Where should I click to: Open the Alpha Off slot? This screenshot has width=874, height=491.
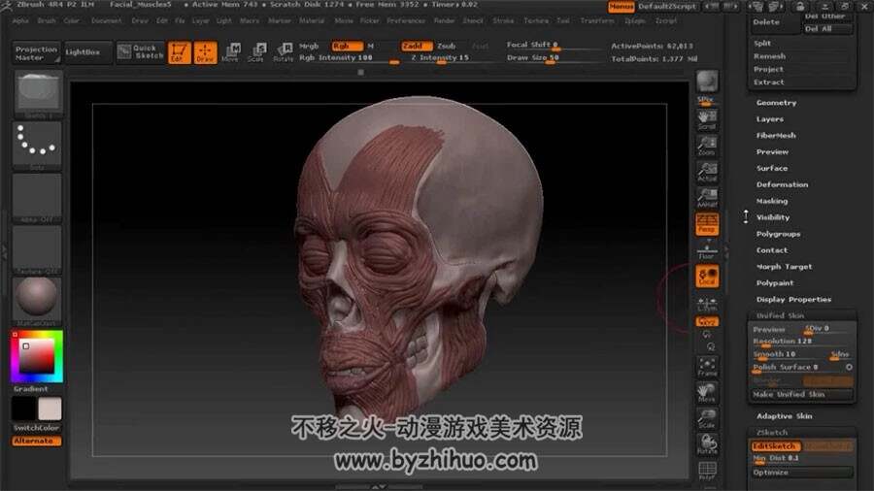click(x=37, y=198)
